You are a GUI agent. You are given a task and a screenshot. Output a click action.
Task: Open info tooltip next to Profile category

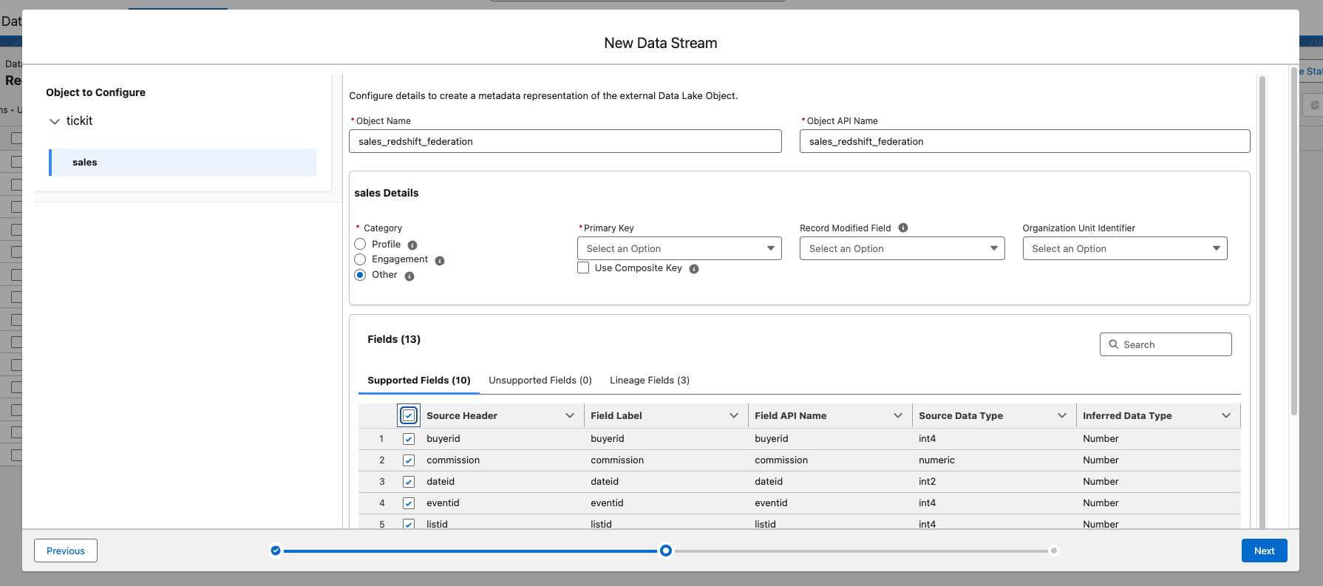(x=412, y=245)
